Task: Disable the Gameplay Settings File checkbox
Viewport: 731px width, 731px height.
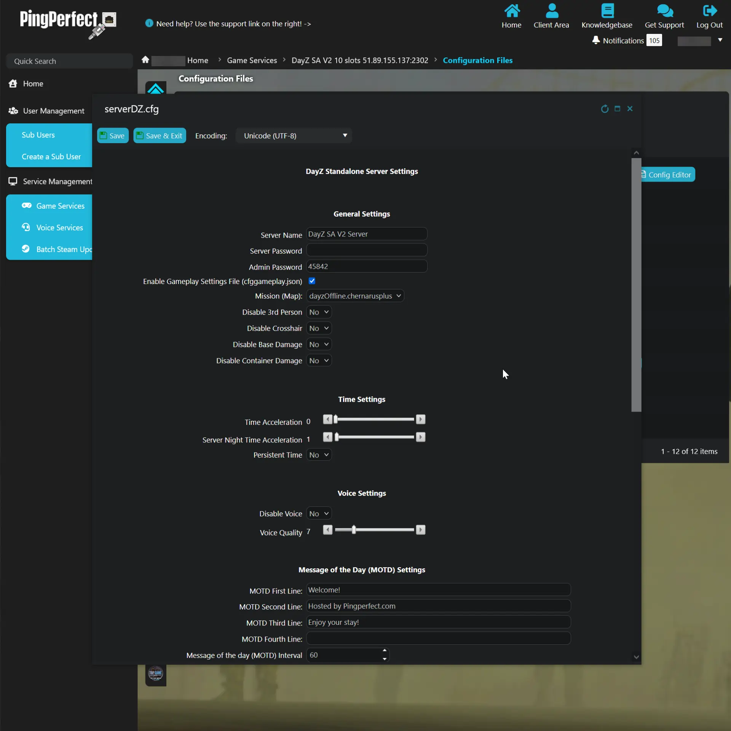Action: pos(312,281)
